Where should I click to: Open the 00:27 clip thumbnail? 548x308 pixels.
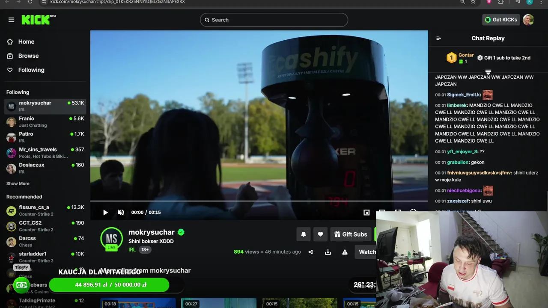(218, 303)
